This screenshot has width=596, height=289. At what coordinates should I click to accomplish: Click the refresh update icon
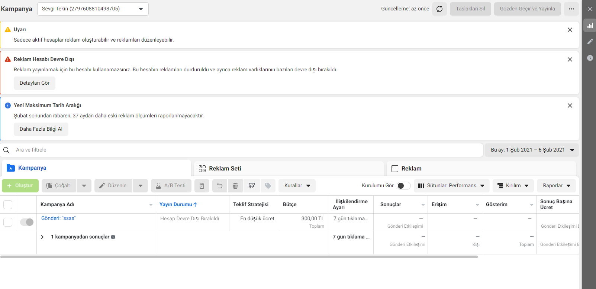tap(439, 9)
